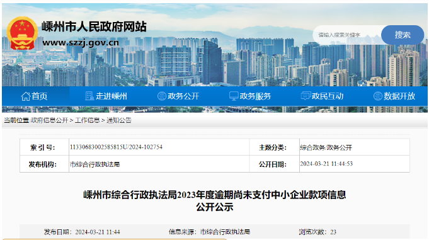Select the 政务服务 navigation item

coord(250,96)
